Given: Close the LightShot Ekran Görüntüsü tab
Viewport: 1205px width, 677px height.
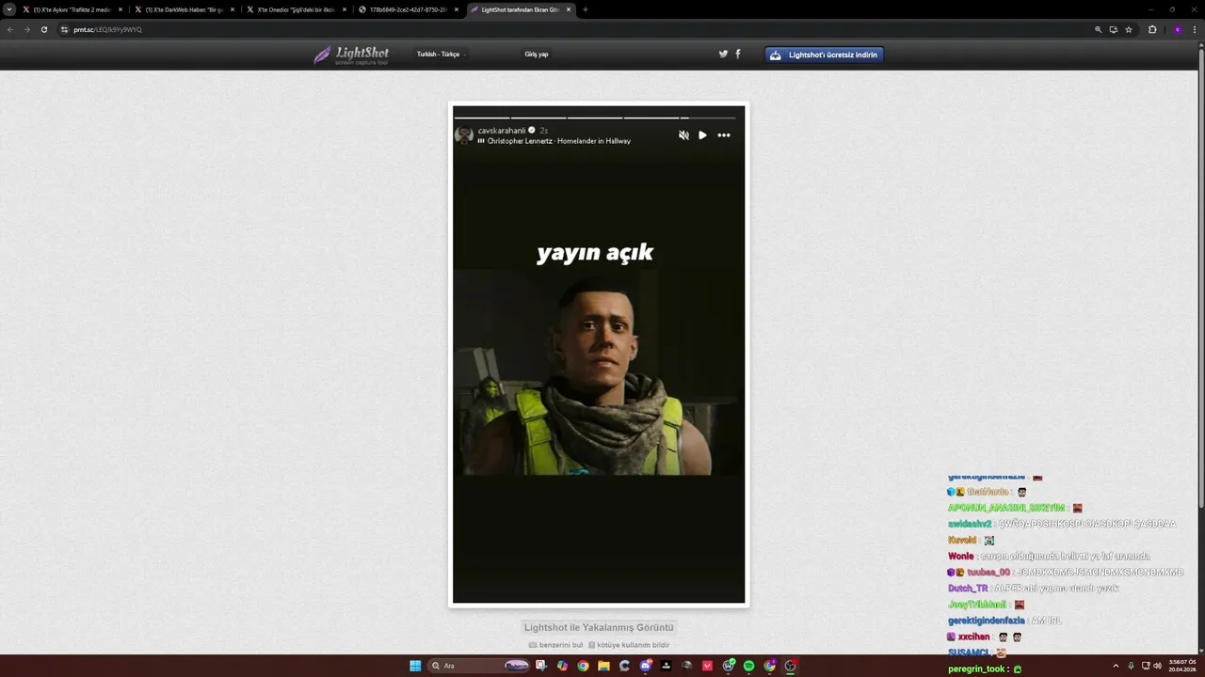Looking at the screenshot, I should (x=569, y=9).
